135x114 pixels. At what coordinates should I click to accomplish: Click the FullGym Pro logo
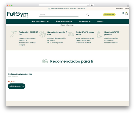pyautogui.click(x=18, y=15)
